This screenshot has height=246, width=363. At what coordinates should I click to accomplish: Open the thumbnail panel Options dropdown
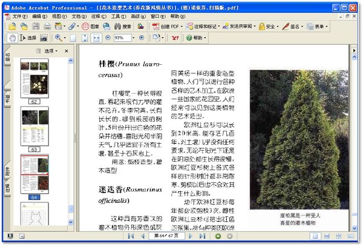[47, 51]
